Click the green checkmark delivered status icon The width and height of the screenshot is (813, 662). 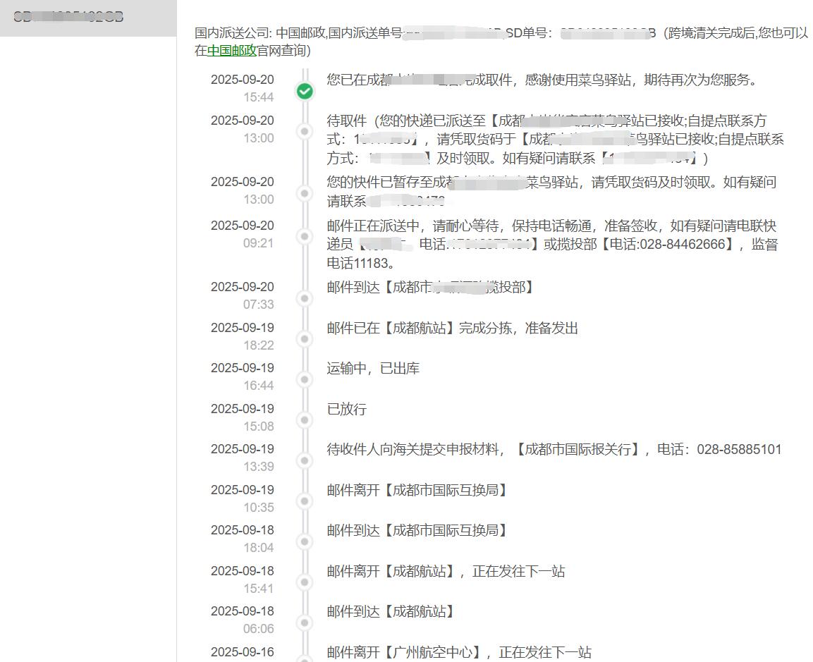point(305,91)
